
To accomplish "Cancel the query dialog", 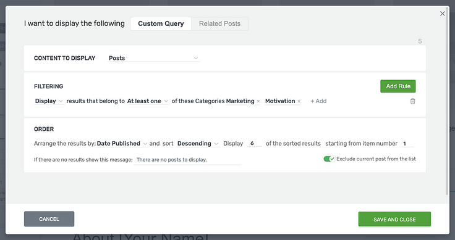I will tap(49, 219).
